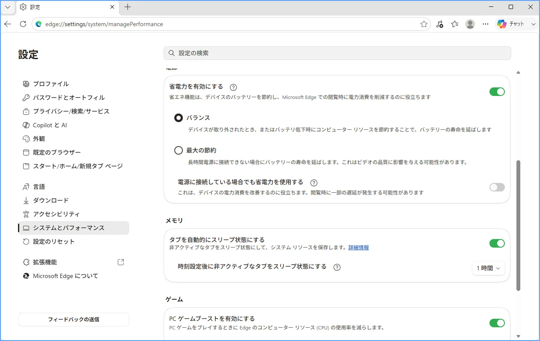Click the 設定 page title

tap(28, 55)
